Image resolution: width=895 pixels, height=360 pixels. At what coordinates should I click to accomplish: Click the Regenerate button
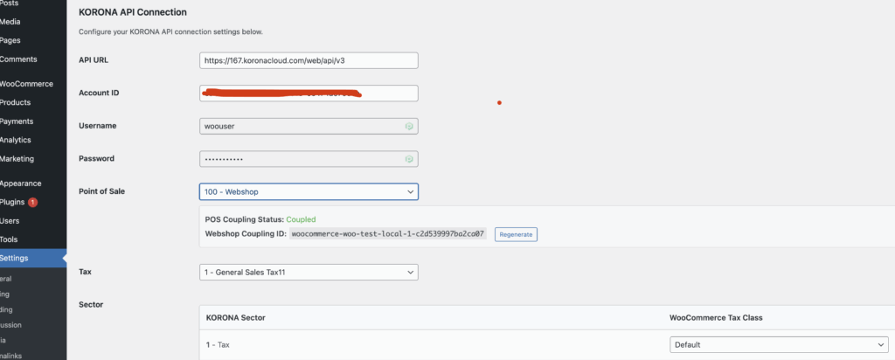coord(516,234)
